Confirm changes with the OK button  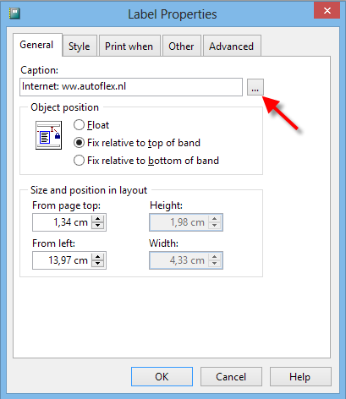[x=162, y=376]
